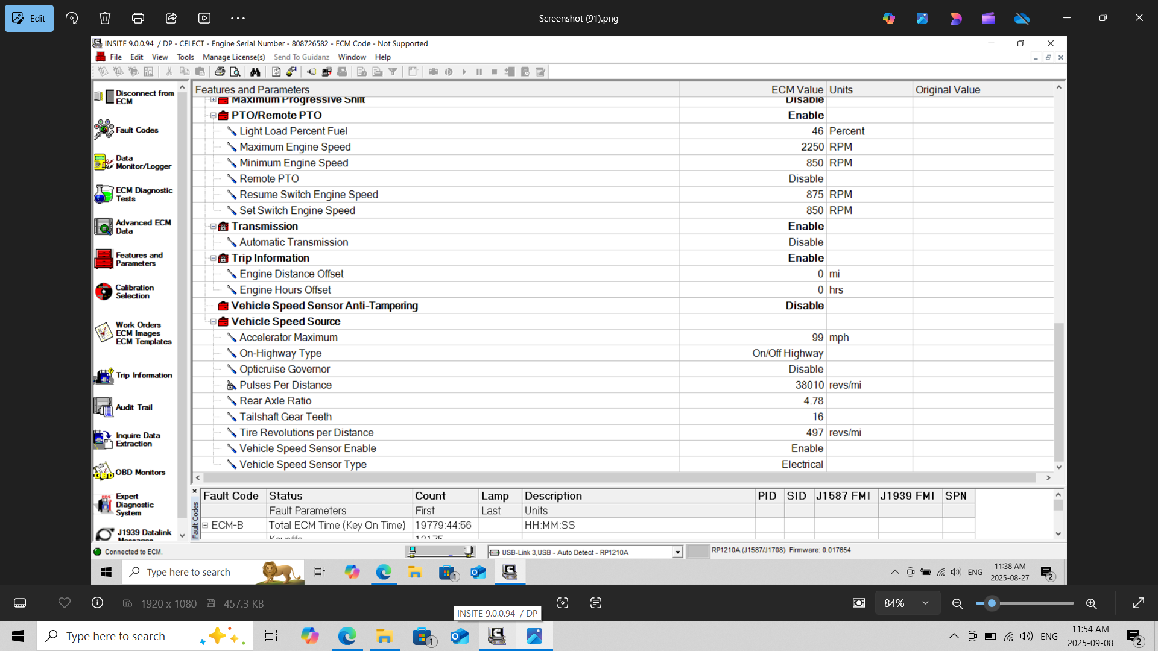Open the Tools menu
The width and height of the screenshot is (1158, 651).
[x=185, y=57]
